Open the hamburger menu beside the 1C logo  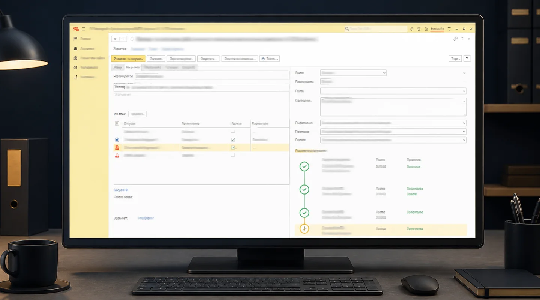84,28
